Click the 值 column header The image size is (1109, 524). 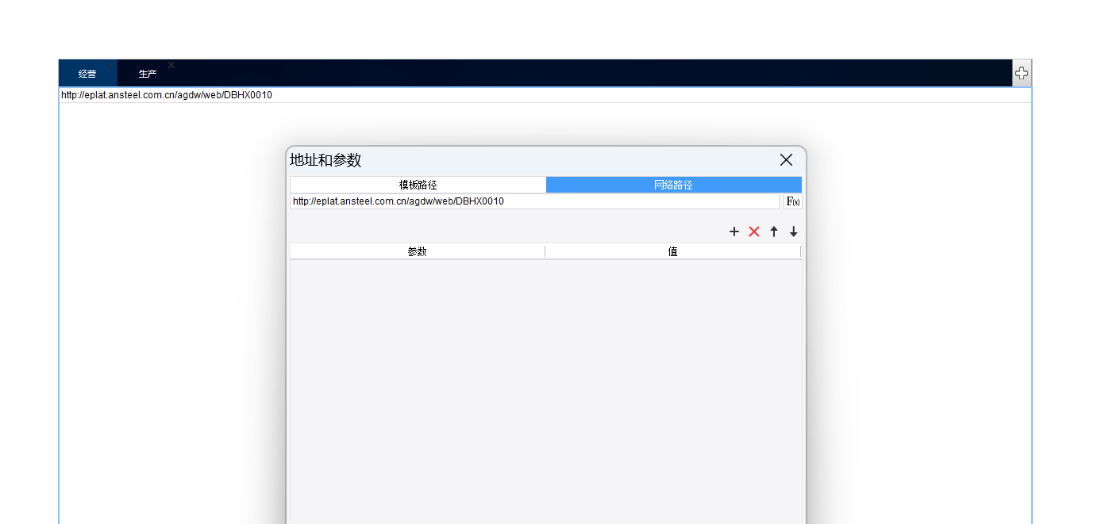[672, 251]
